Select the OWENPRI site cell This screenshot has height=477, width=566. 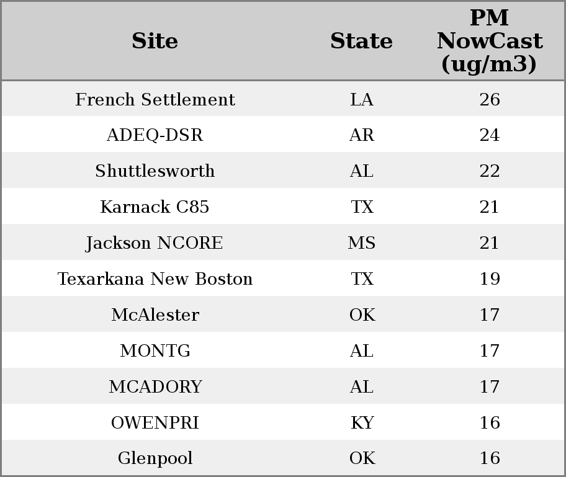click(x=155, y=423)
